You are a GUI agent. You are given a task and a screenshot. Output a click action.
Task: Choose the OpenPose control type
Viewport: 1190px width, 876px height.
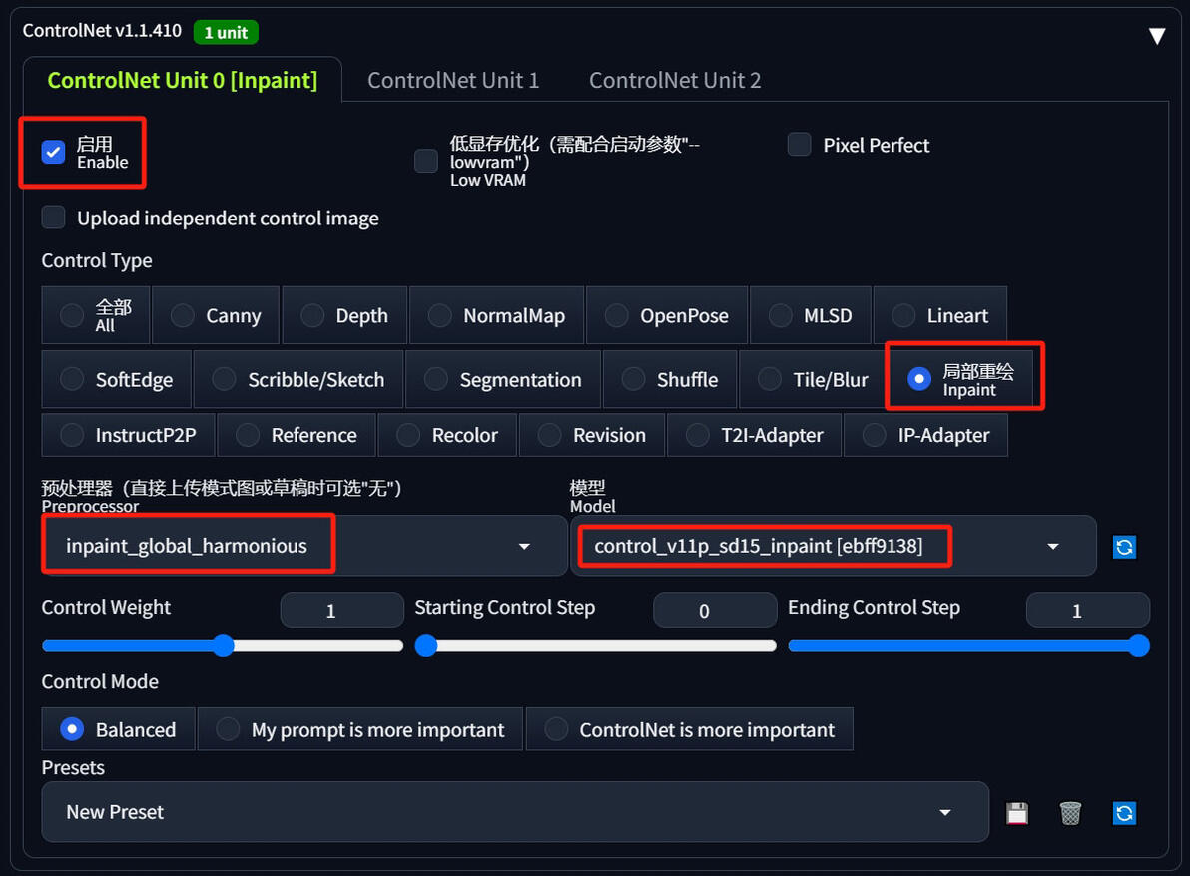667,316
